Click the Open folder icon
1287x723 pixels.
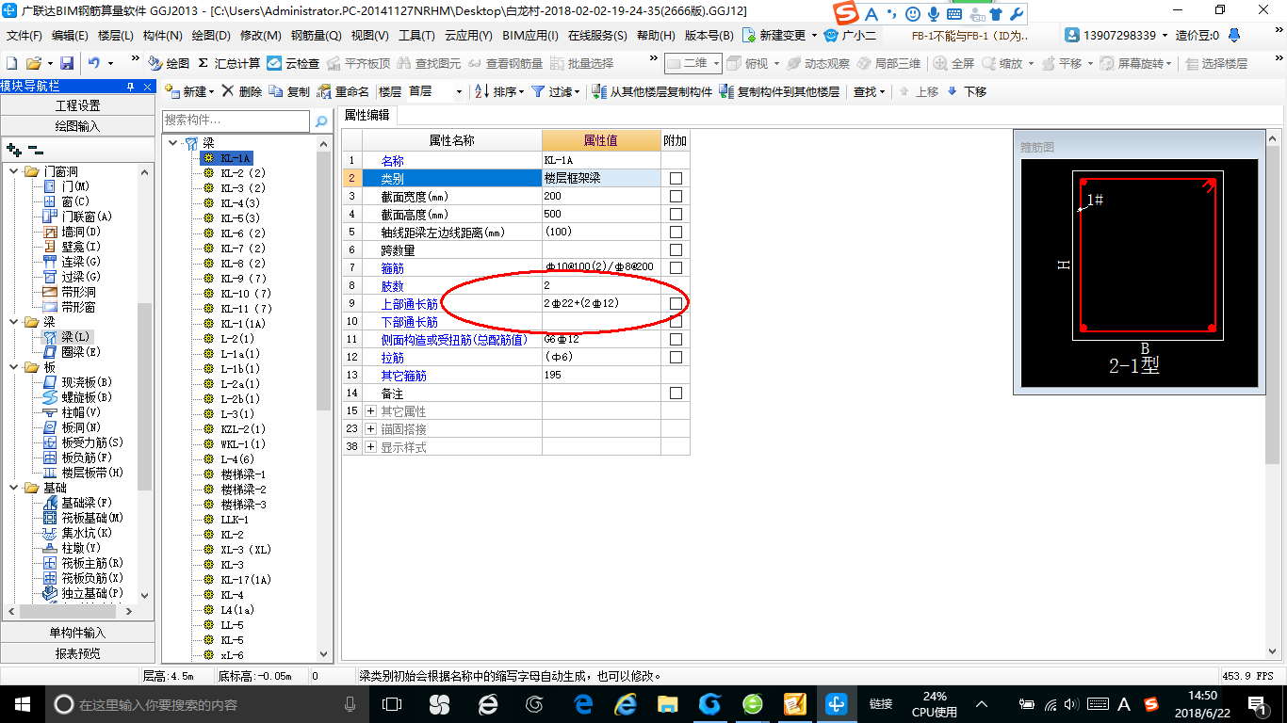pyautogui.click(x=34, y=63)
